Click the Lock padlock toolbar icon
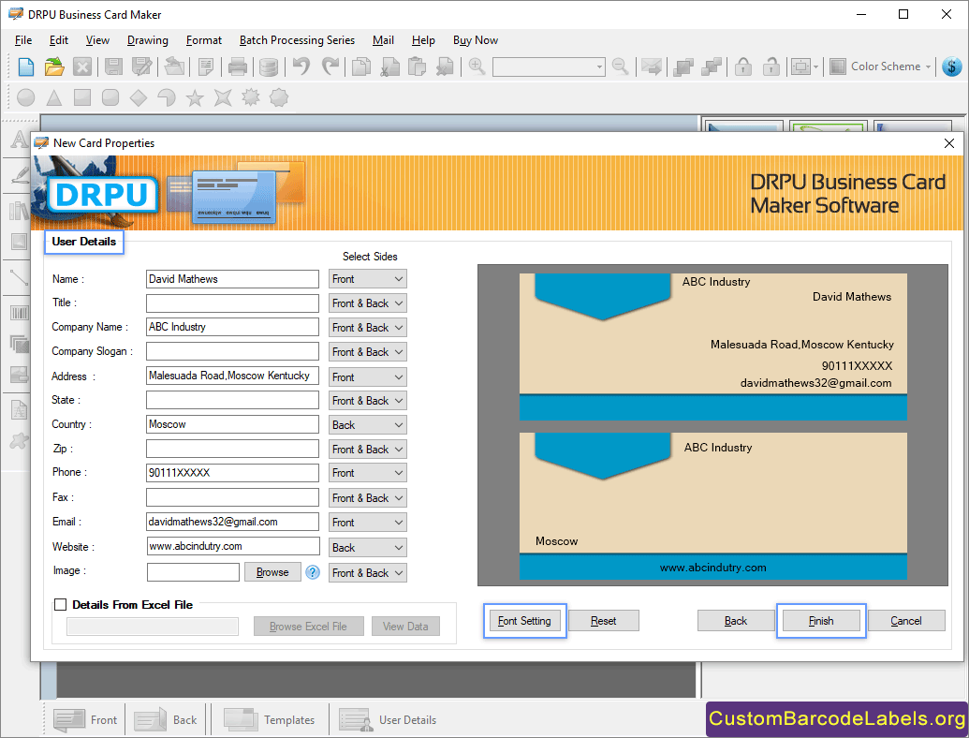The width and height of the screenshot is (969, 738). coord(743,66)
